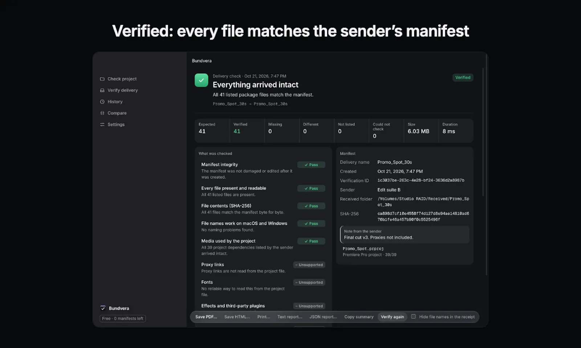
Task: Click the Verified status badge
Action: click(x=463, y=77)
